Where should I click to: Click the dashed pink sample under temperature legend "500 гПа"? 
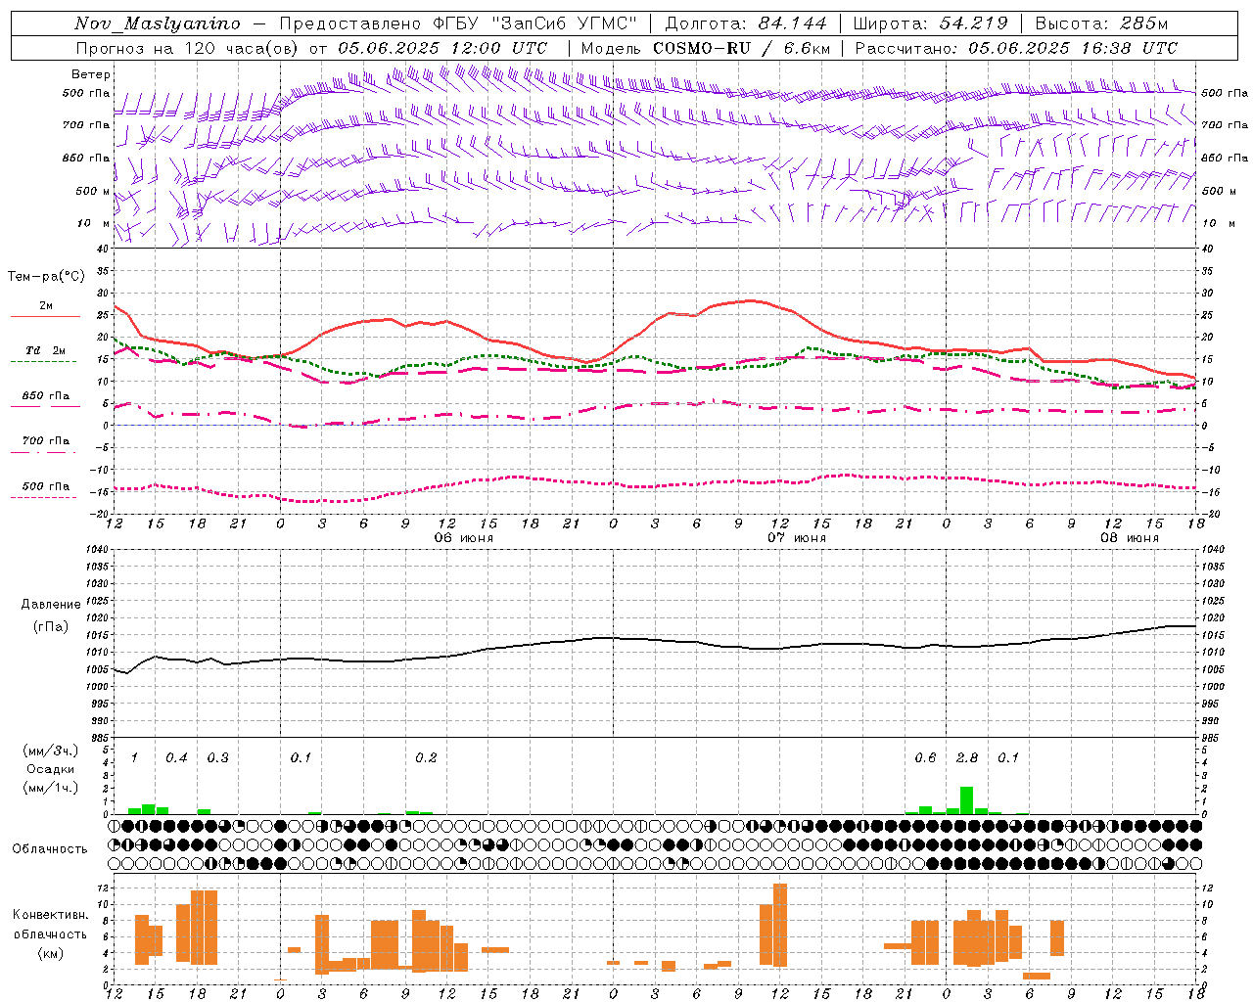click(43, 498)
